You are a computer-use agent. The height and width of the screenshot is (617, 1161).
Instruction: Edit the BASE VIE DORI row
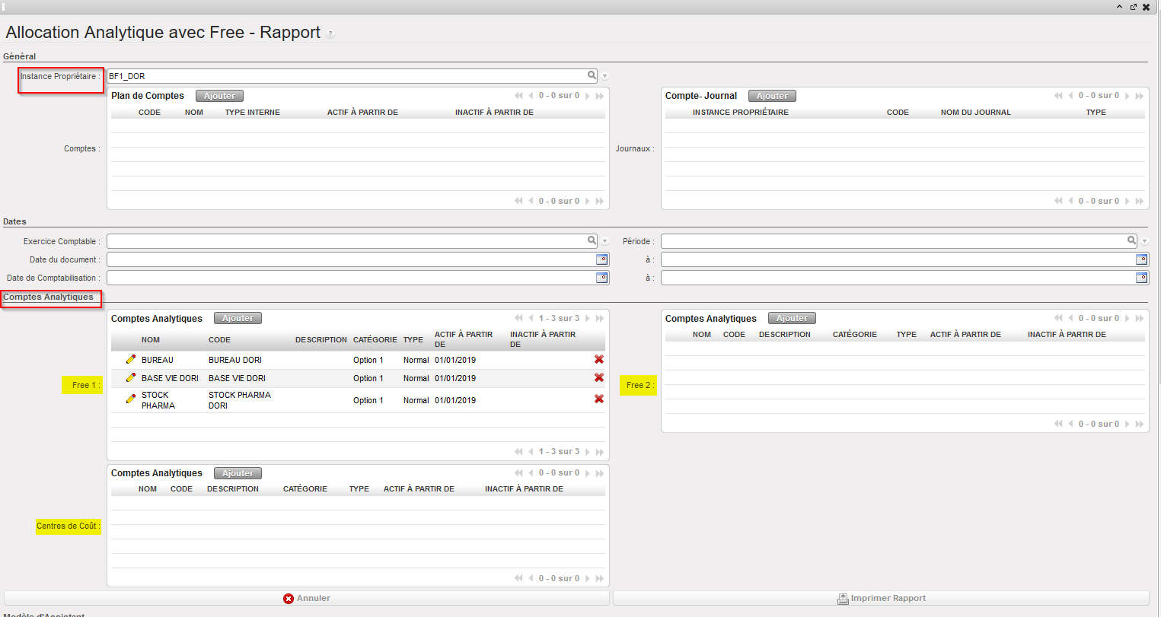pyautogui.click(x=131, y=378)
